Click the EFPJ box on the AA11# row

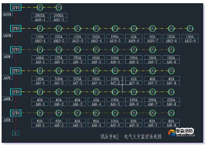(x=15, y=7)
